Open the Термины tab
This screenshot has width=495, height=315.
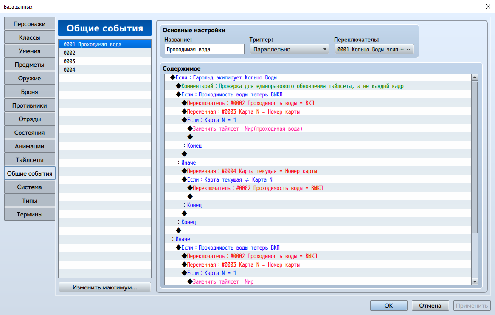[x=29, y=214]
